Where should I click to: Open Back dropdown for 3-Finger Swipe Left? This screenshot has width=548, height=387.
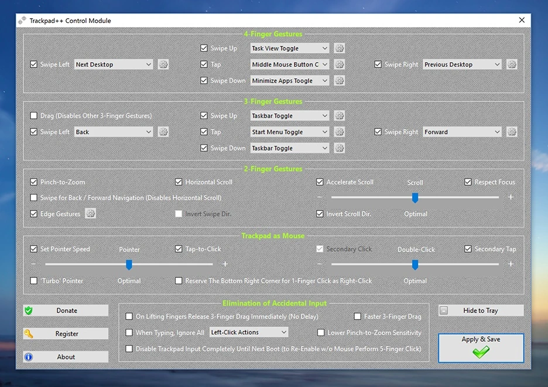(114, 132)
